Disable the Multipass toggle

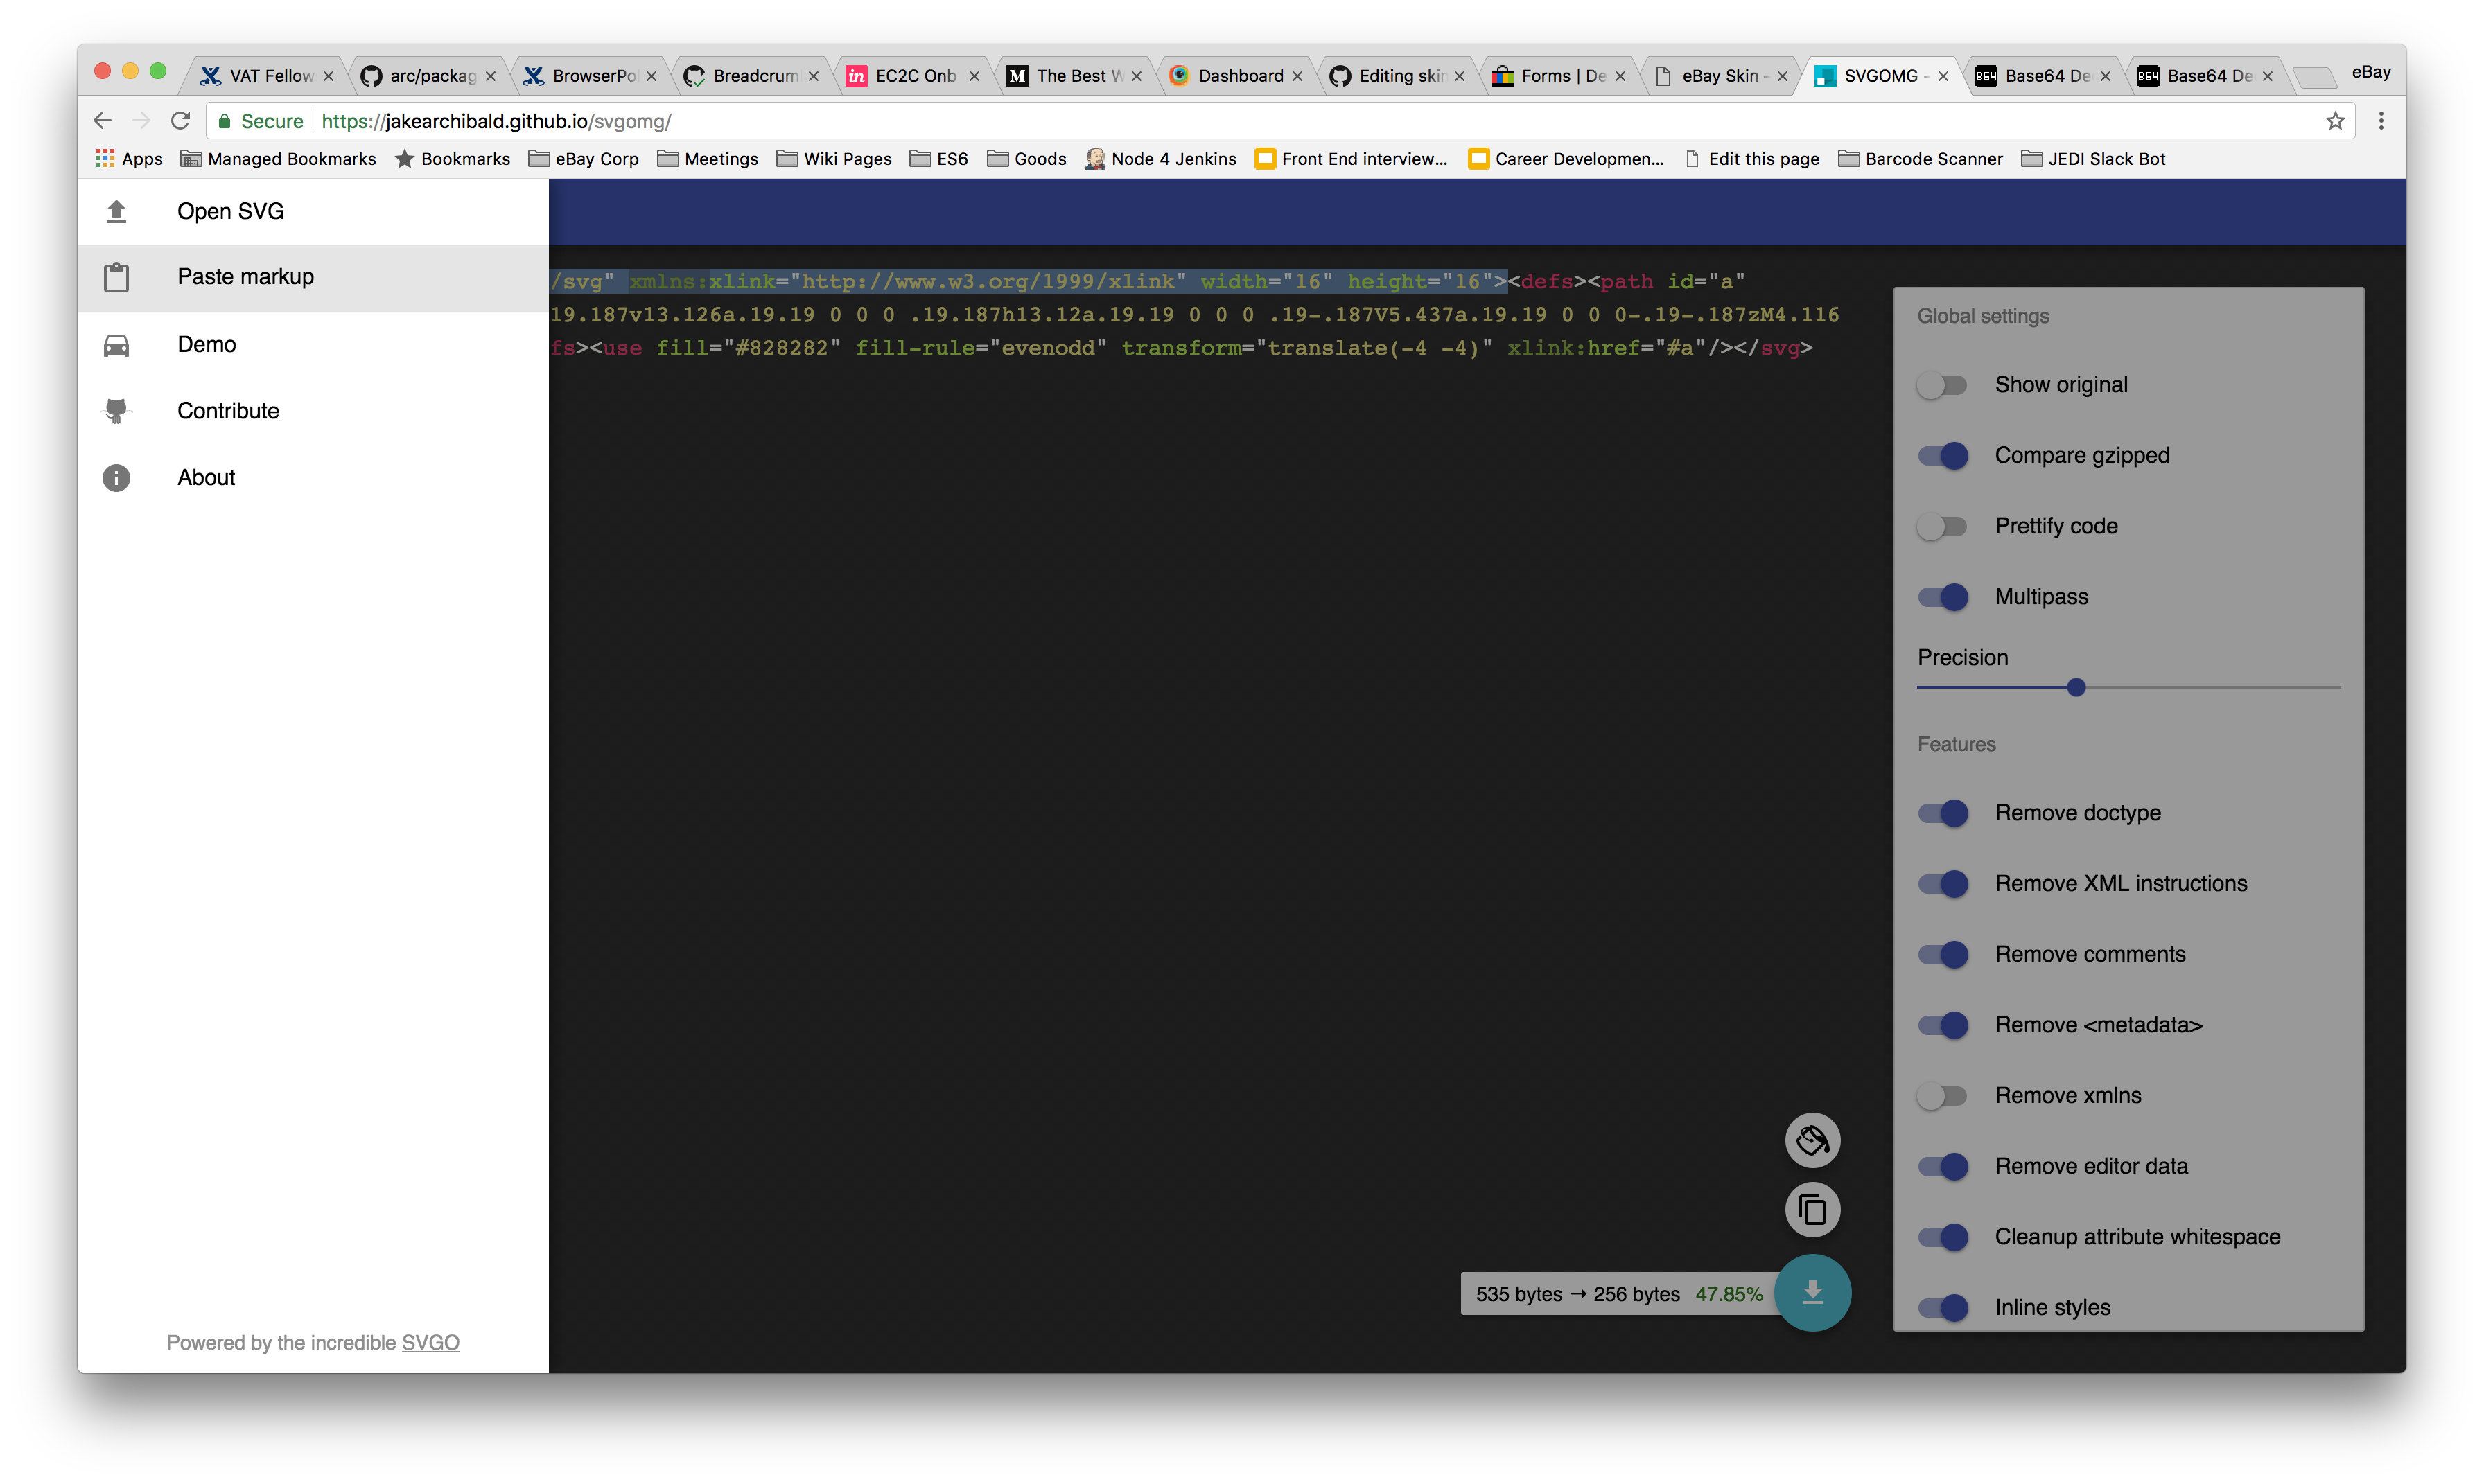pos(1942,596)
